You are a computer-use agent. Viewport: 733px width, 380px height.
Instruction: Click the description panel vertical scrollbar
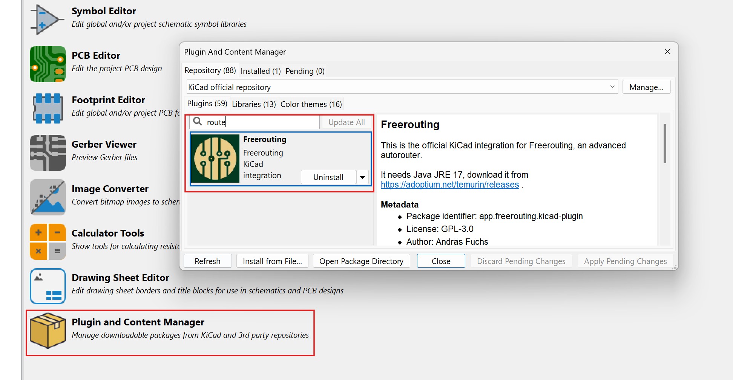(x=665, y=143)
